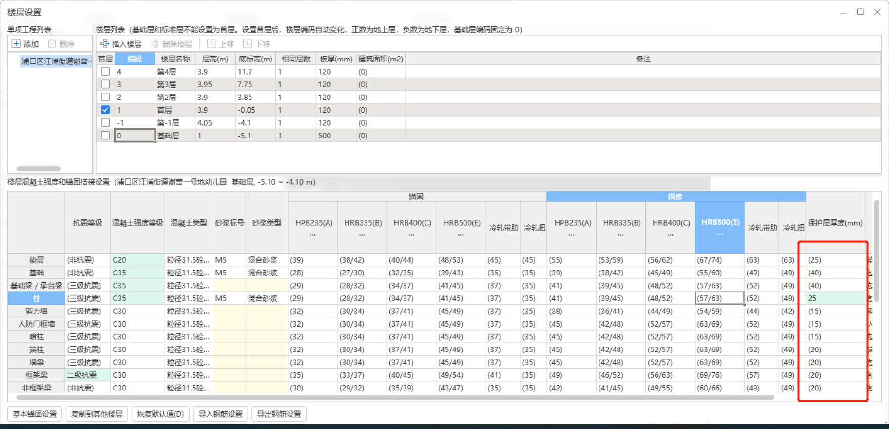889x429 pixels.
Task: Click the 上移 up-arrow icon
Action: pyautogui.click(x=212, y=44)
